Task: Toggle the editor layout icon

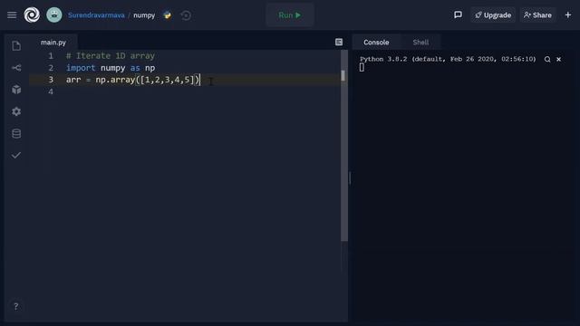Action: 339,43
